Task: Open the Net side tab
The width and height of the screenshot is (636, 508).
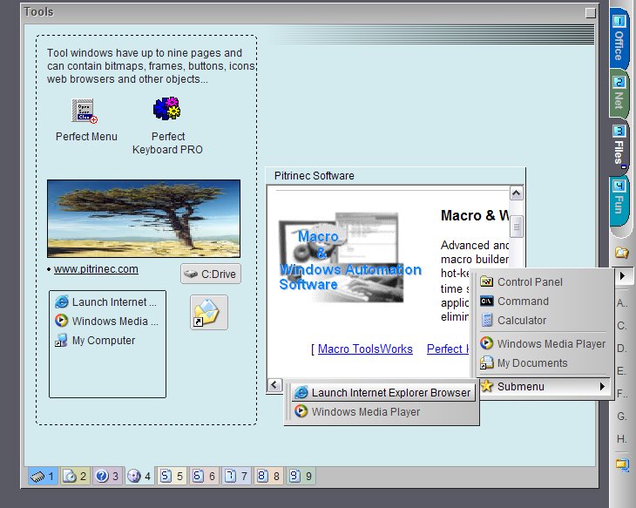Action: point(619,93)
